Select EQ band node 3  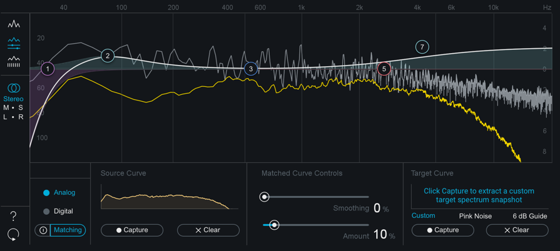coord(251,69)
